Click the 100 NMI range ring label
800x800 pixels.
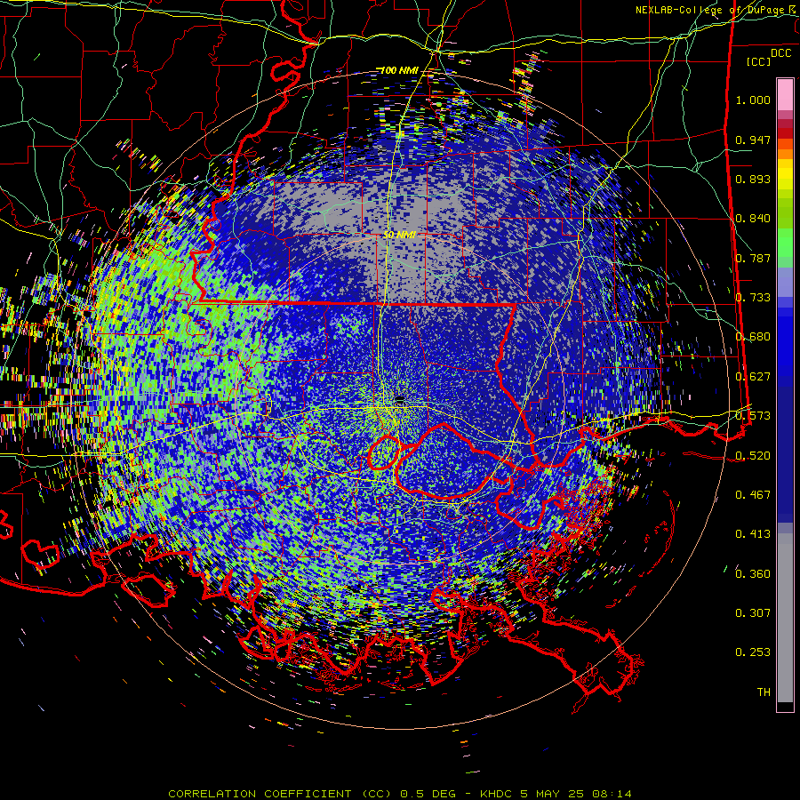pyautogui.click(x=398, y=70)
